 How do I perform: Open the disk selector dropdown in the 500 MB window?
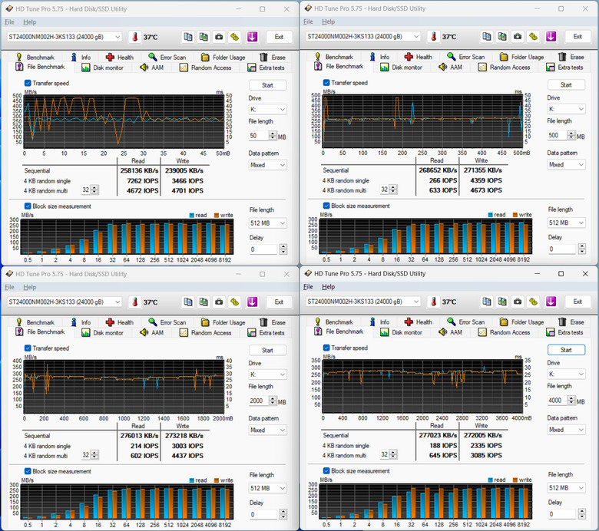(x=363, y=36)
